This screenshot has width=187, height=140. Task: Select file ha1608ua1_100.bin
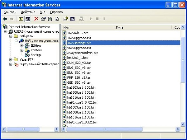click(x=81, y=92)
